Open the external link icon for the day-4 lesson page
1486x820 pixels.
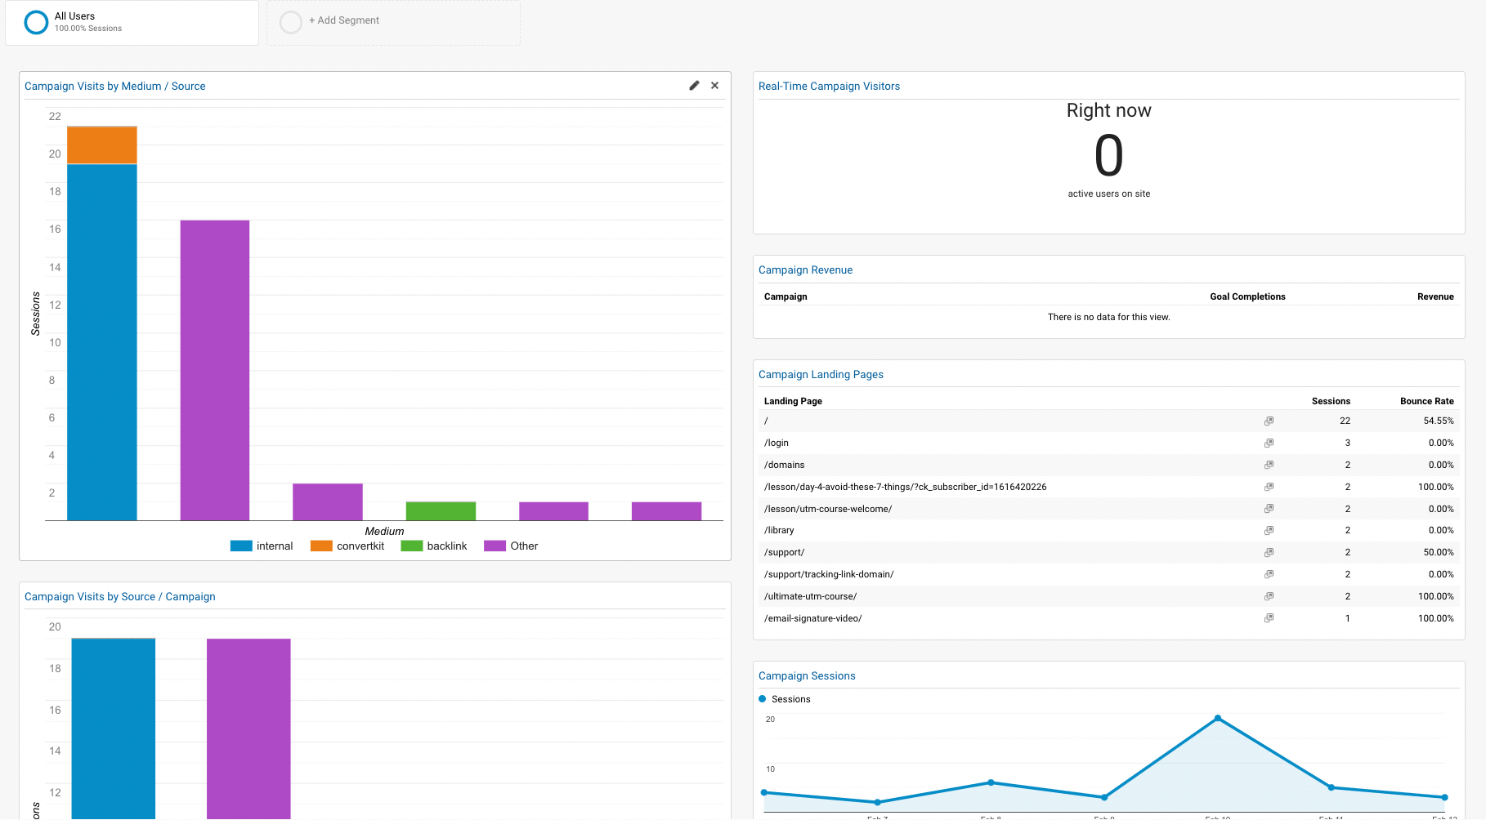pyautogui.click(x=1269, y=488)
